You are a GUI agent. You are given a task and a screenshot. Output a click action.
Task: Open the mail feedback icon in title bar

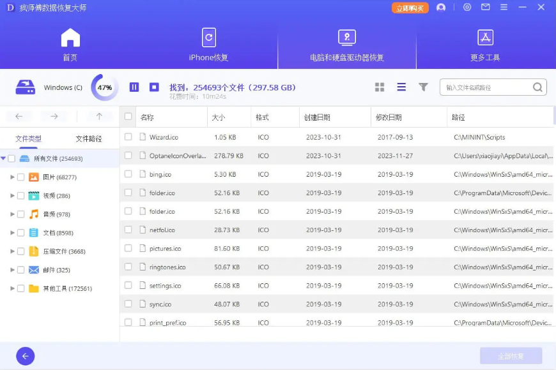[486, 7]
